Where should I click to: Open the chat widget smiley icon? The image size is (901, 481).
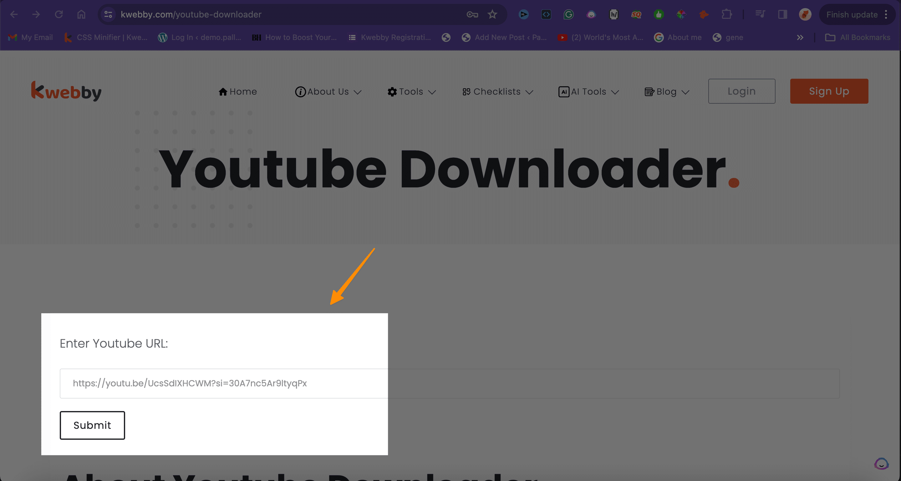pyautogui.click(x=881, y=464)
